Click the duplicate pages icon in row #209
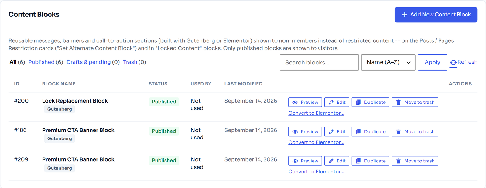This screenshot has height=188, width=486. [358, 161]
